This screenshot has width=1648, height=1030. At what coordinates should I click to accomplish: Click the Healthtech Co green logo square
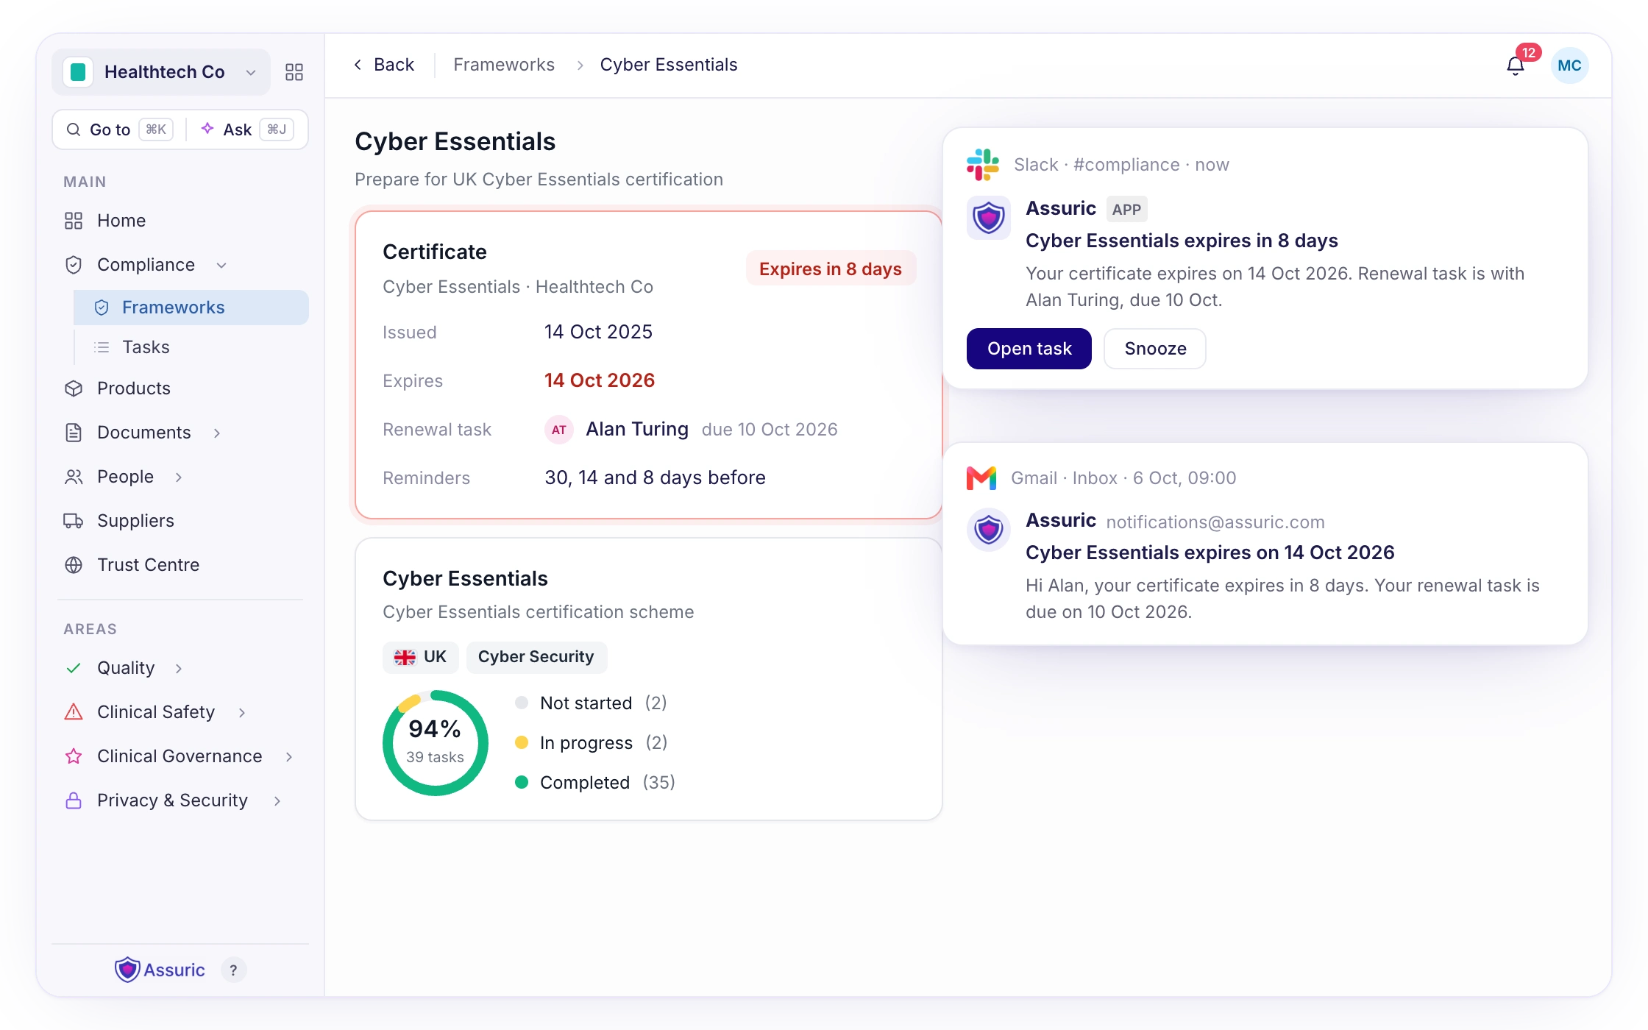pos(78,72)
